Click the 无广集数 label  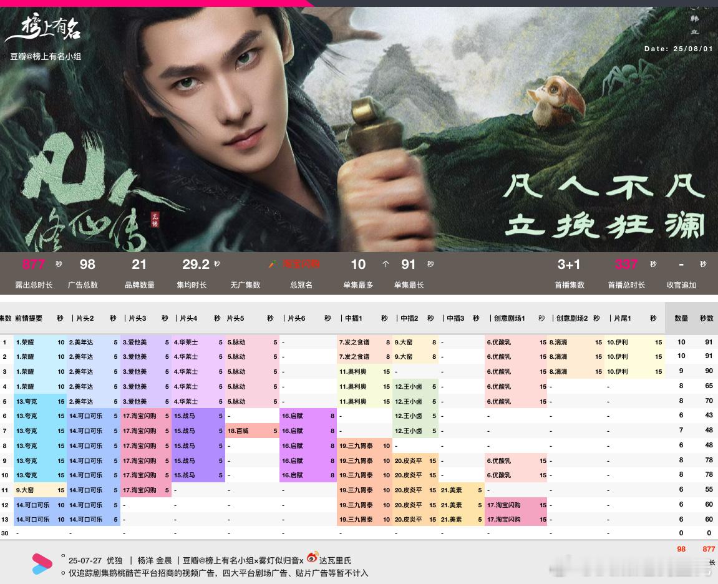click(x=245, y=285)
